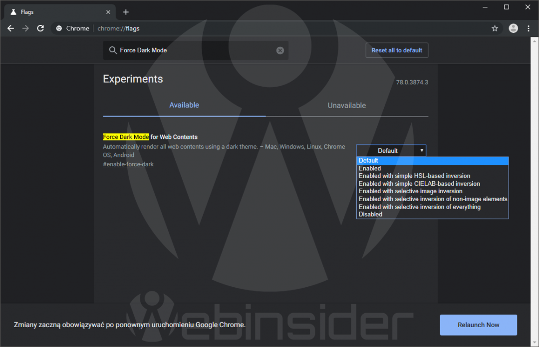Select Disabled in the dropdown list

(x=370, y=214)
